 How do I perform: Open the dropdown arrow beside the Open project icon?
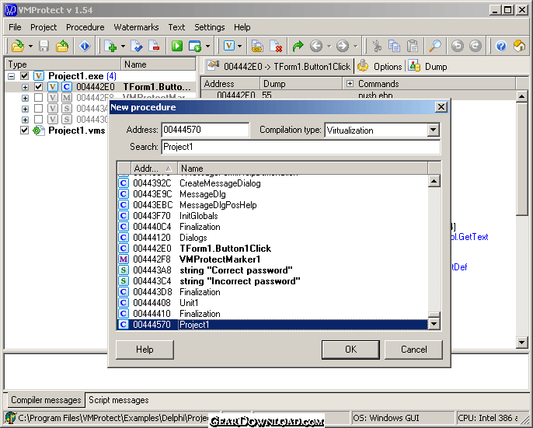click(30, 46)
